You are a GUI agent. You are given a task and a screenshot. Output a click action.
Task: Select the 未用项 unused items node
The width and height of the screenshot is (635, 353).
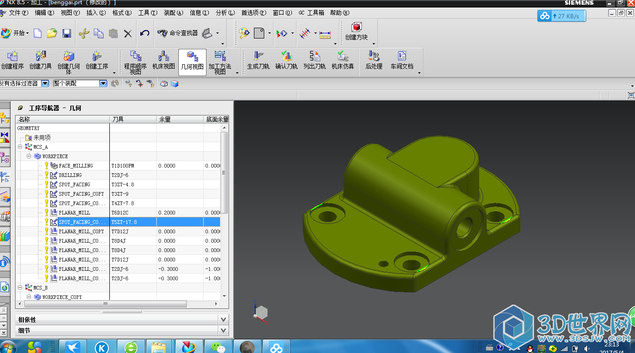click(x=42, y=138)
